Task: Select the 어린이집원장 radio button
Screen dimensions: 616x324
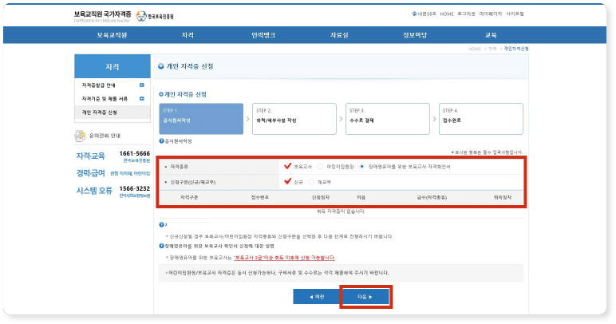Action: pos(320,167)
